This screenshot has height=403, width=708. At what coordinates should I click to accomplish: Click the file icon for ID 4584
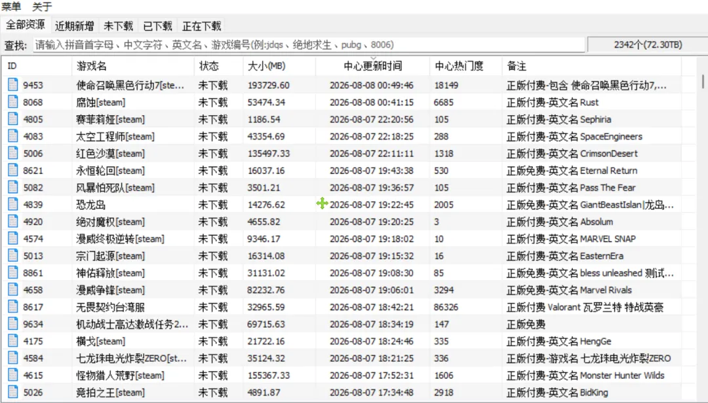click(12, 358)
